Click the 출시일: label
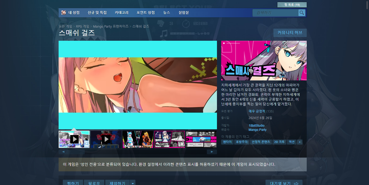Image resolution: width=369 pixels, height=185 pixels. pyautogui.click(x=226, y=118)
